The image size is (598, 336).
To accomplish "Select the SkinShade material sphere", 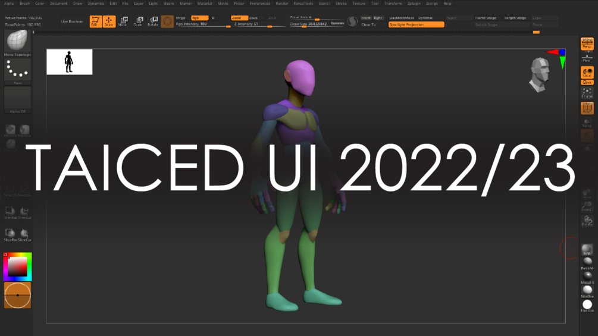I will (587, 291).
